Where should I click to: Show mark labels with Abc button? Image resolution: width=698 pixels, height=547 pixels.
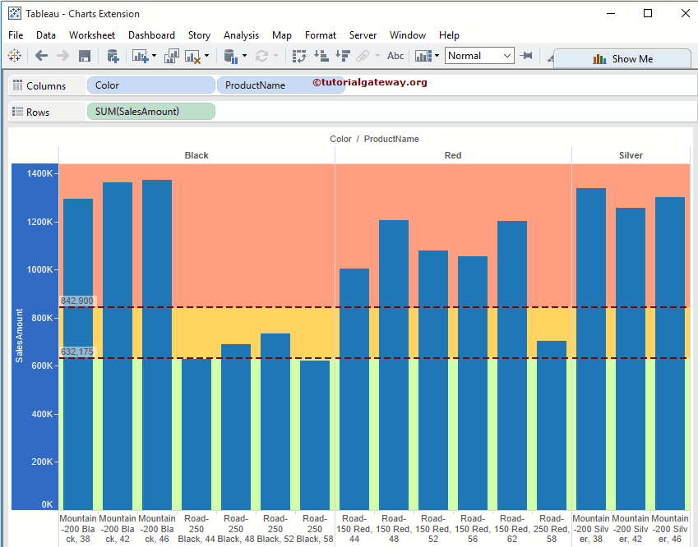coord(395,56)
